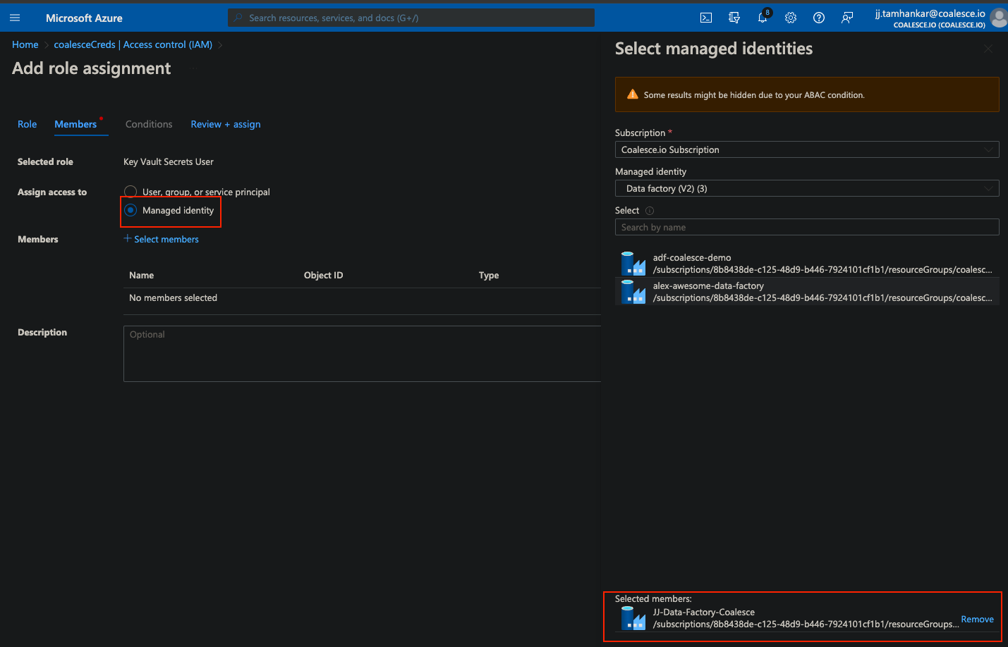The width and height of the screenshot is (1008, 647).
Task: Open Cloud Shell from the top bar
Action: point(706,18)
